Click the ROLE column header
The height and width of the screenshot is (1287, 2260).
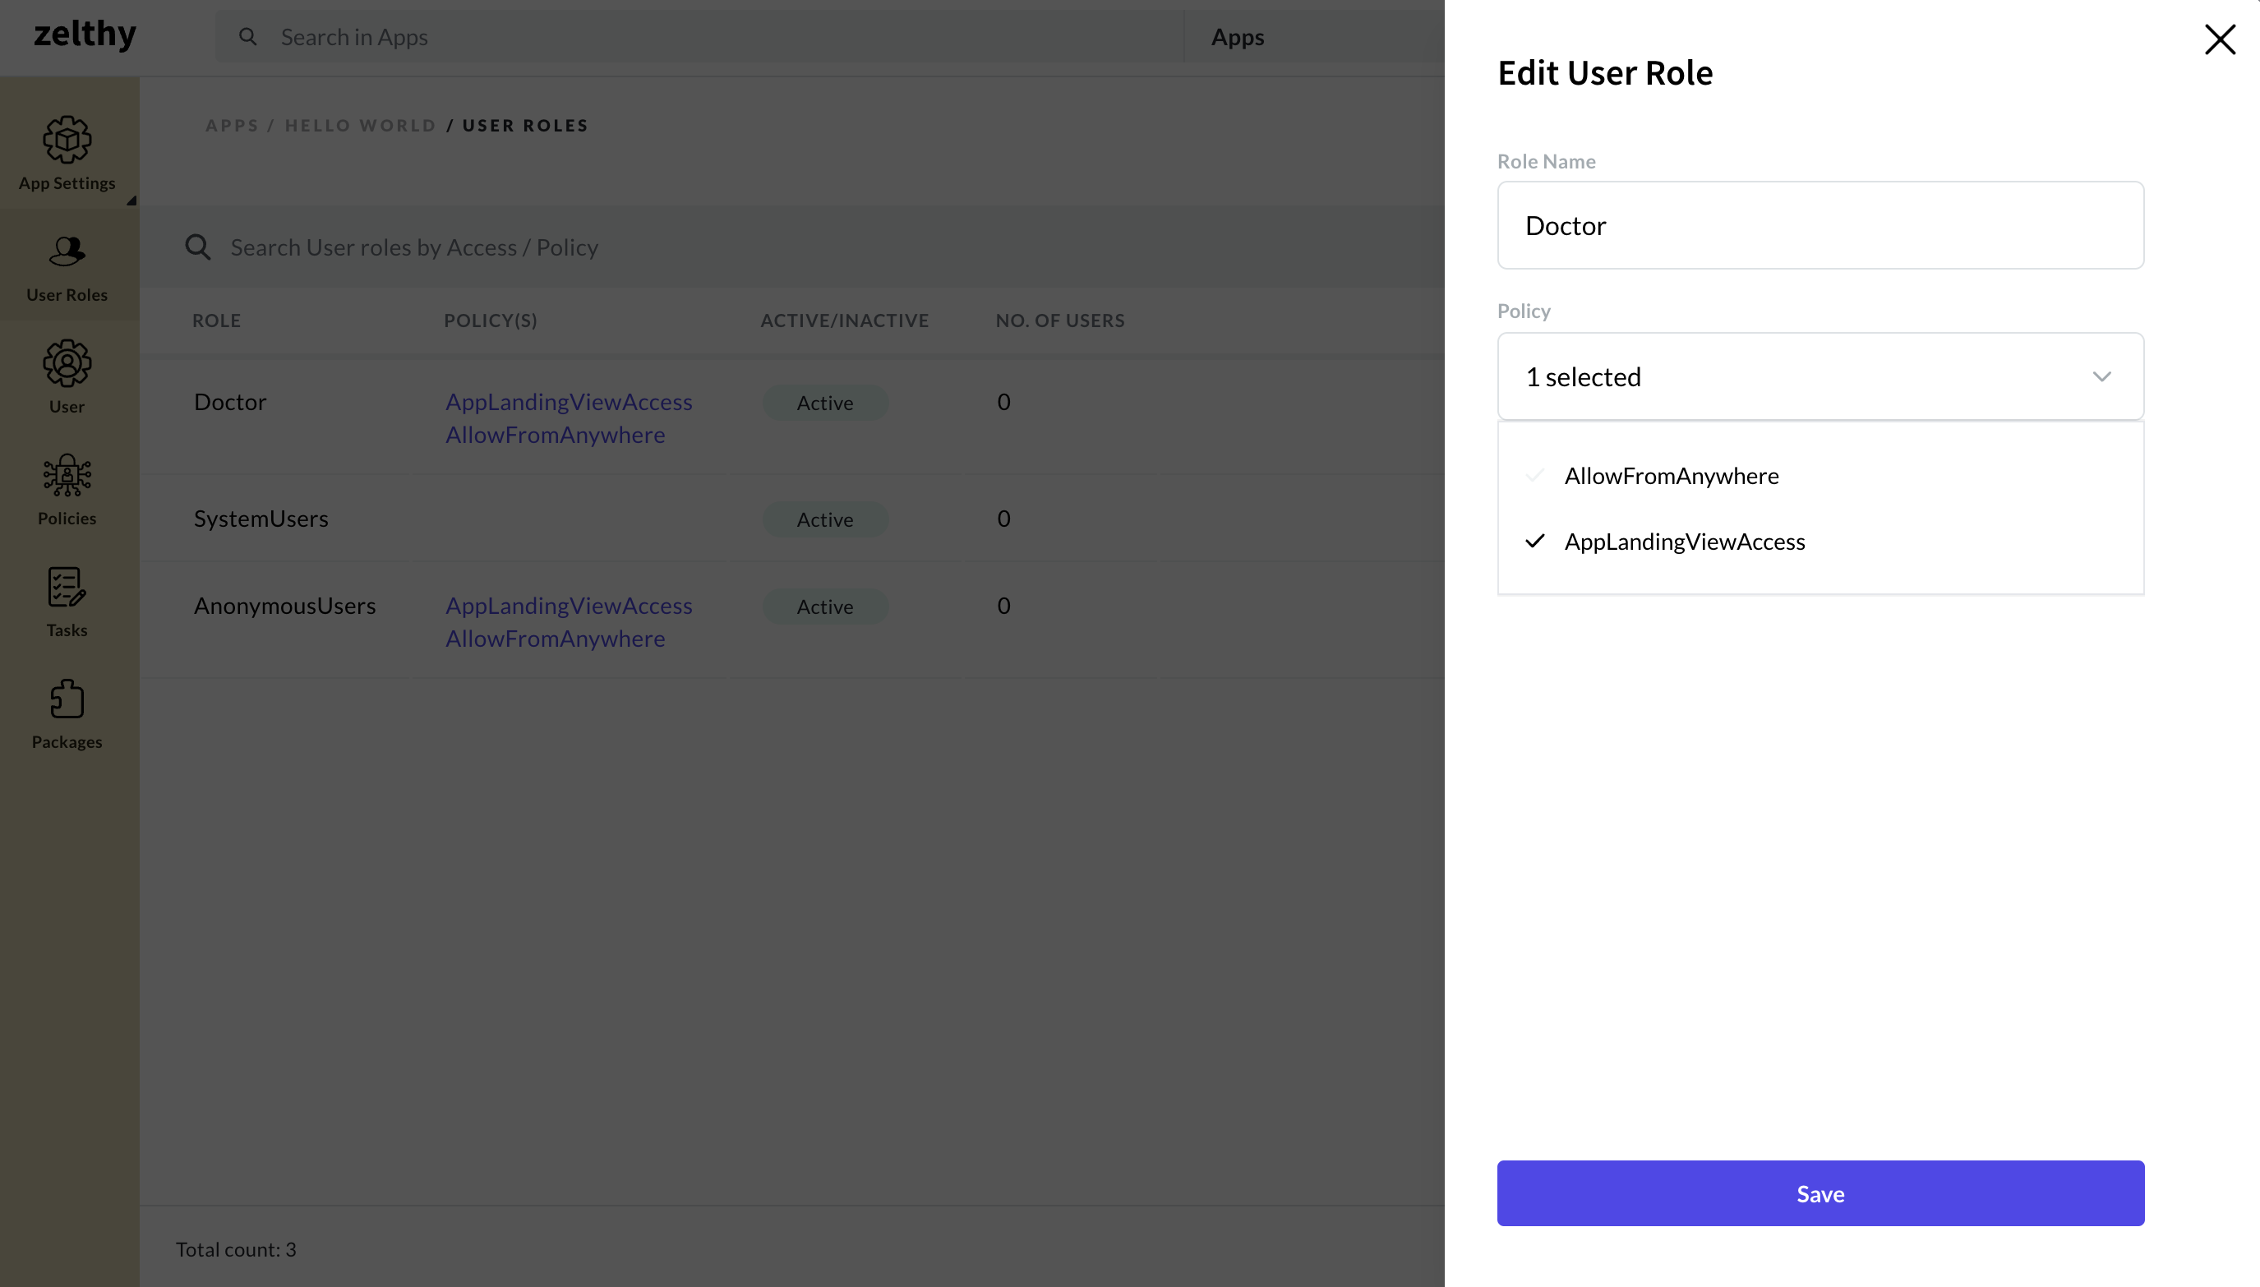[x=216, y=320]
